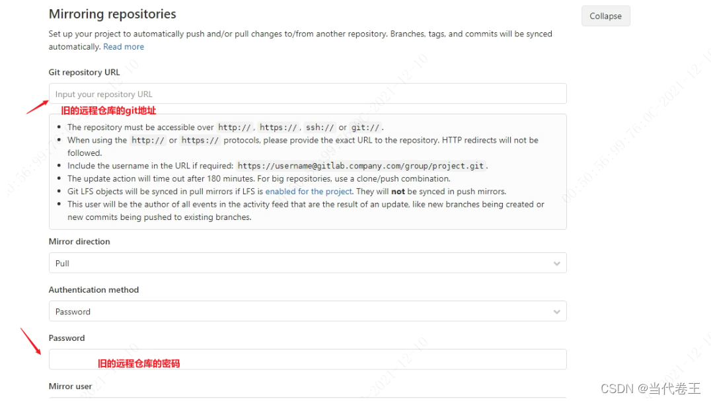Screen dimensions: 711x401
Task: Focus the Password input field
Action: [307, 359]
